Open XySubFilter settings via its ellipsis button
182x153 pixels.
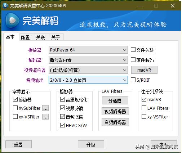tap(45, 108)
